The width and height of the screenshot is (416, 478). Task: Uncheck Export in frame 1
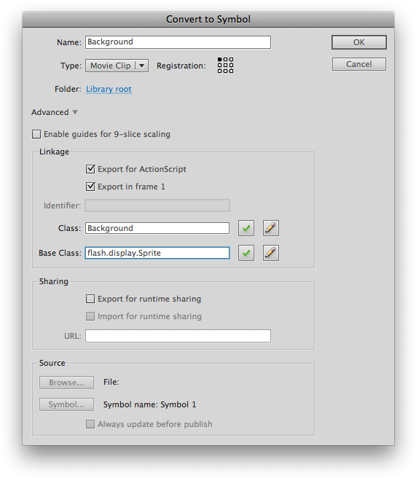click(90, 187)
